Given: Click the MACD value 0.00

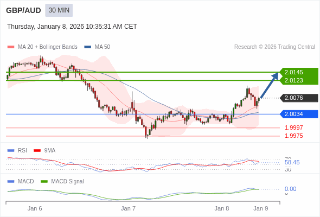Looking at the screenshot, I should click(290, 189).
